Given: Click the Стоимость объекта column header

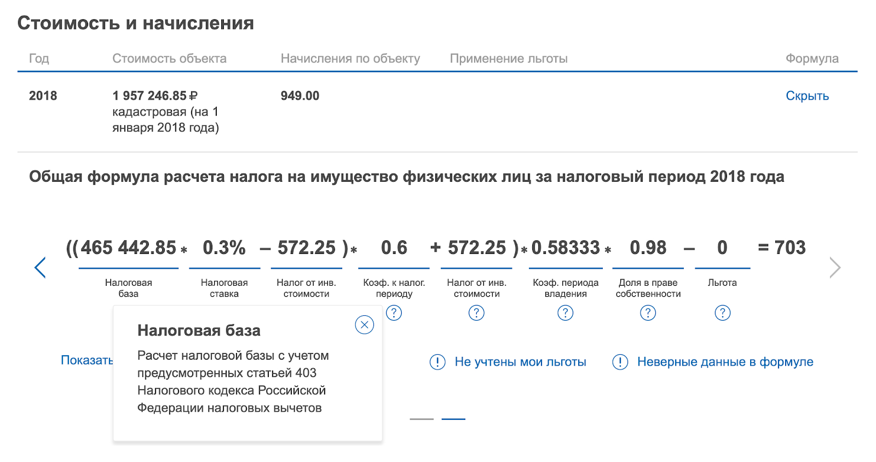Looking at the screenshot, I should point(169,59).
